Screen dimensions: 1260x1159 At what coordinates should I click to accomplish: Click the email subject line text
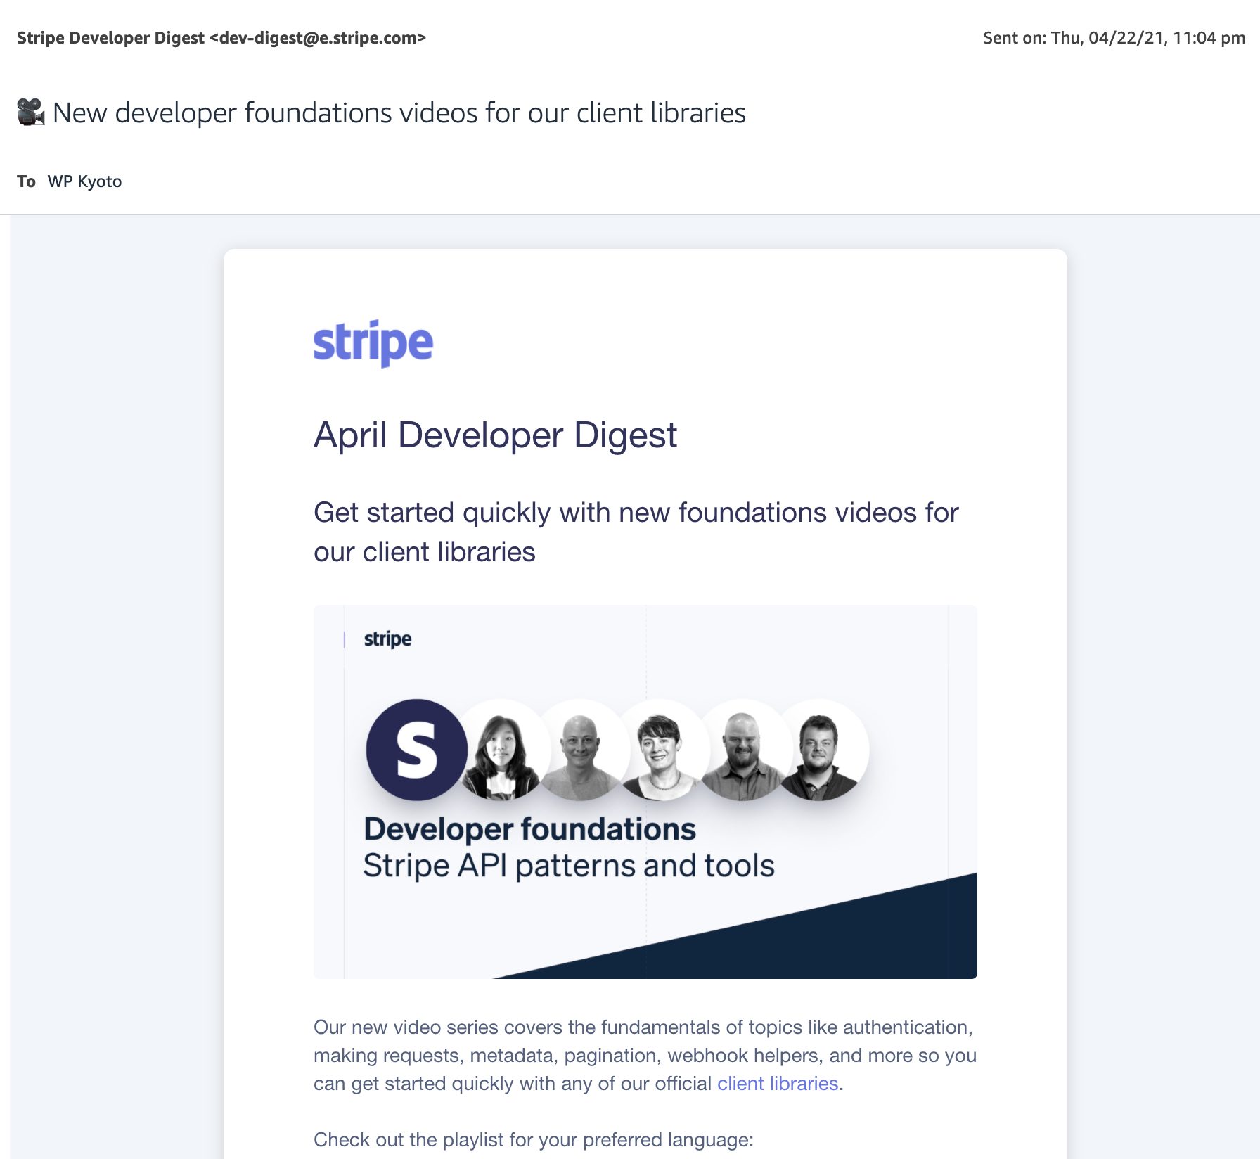pos(399,113)
